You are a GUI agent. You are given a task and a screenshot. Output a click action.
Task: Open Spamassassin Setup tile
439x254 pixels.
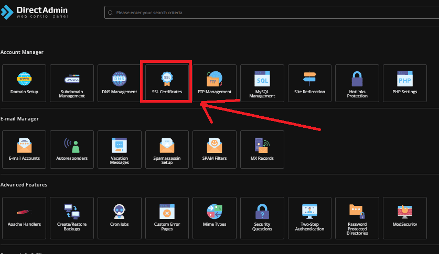tap(167, 149)
